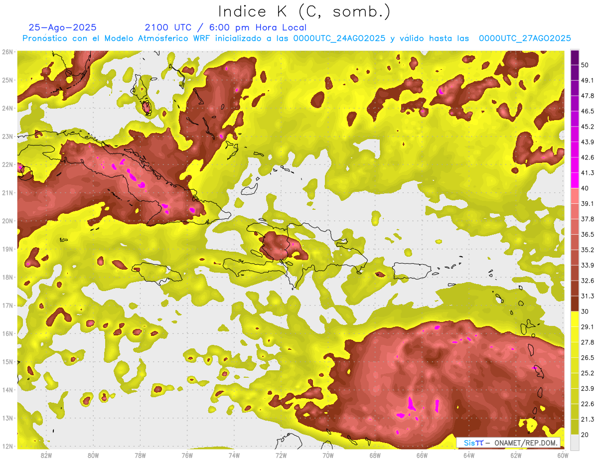Click the colorbar value "25.2"
Viewport: 598px width, 462px height.
click(x=587, y=373)
